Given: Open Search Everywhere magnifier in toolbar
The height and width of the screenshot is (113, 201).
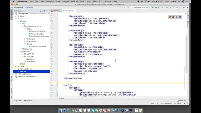Looking at the screenshot, I should [184, 8].
